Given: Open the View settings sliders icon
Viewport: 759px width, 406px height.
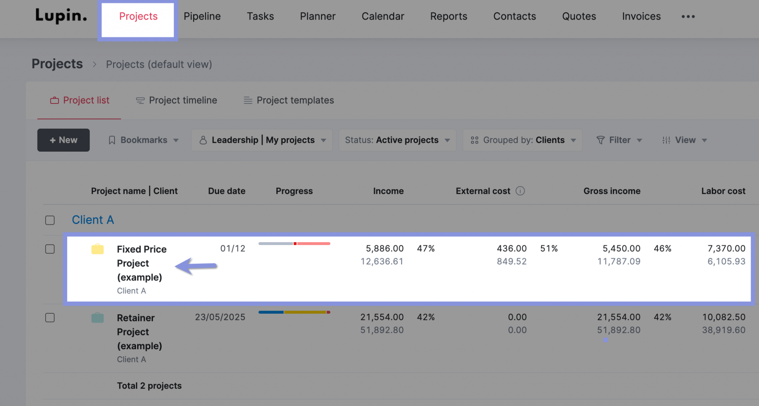Looking at the screenshot, I should [666, 140].
